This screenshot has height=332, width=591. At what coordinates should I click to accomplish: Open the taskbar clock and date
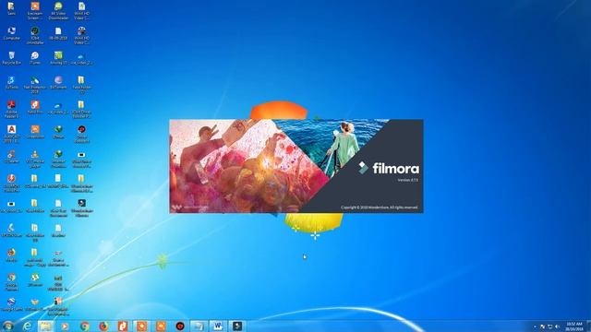pyautogui.click(x=574, y=326)
